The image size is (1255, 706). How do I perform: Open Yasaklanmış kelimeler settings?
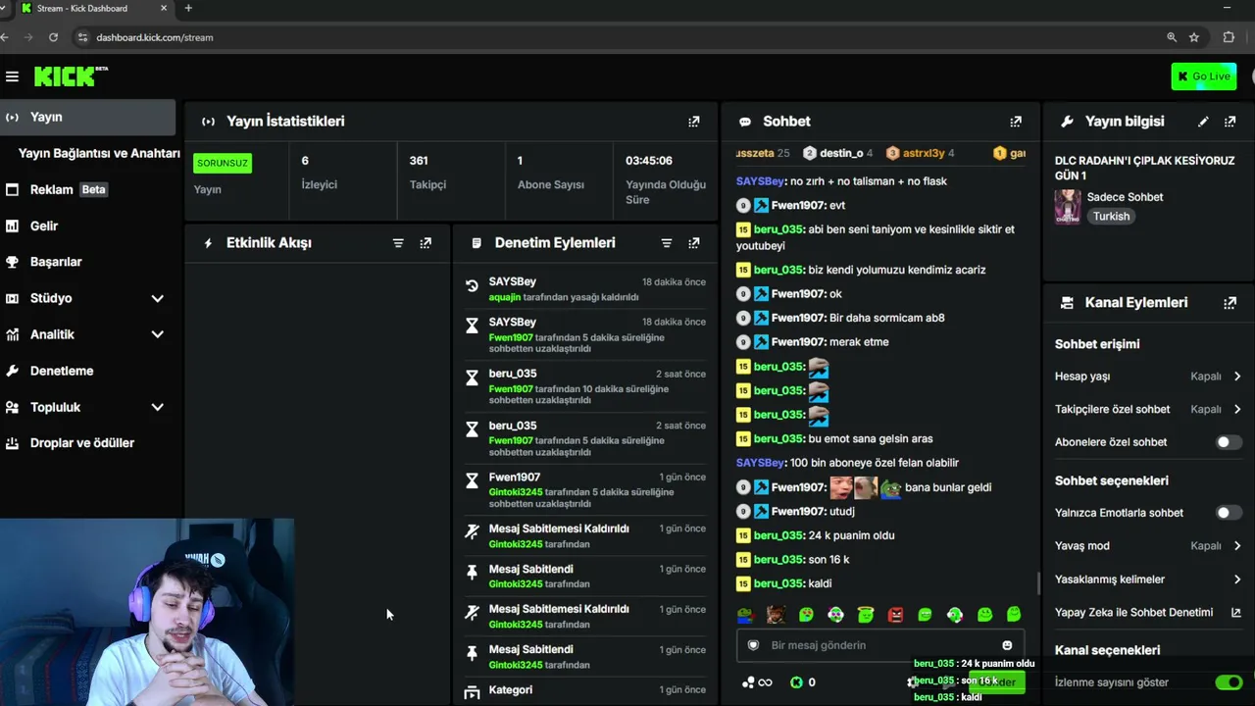click(1148, 580)
